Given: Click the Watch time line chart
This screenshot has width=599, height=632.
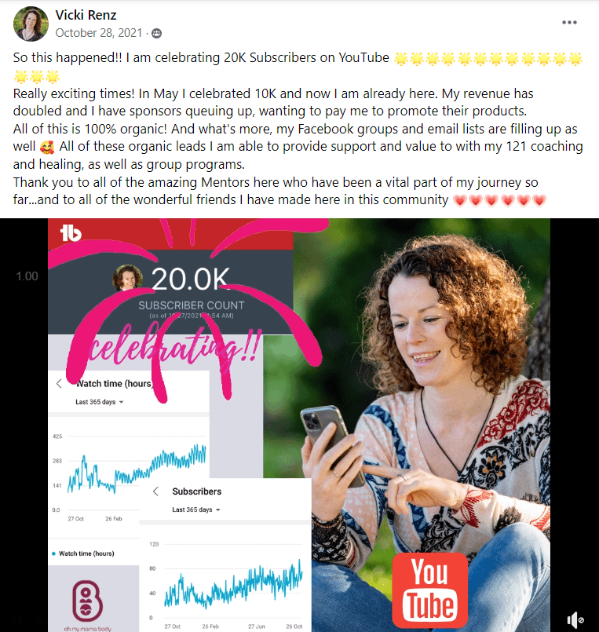Looking at the screenshot, I should pyautogui.click(x=137, y=469).
